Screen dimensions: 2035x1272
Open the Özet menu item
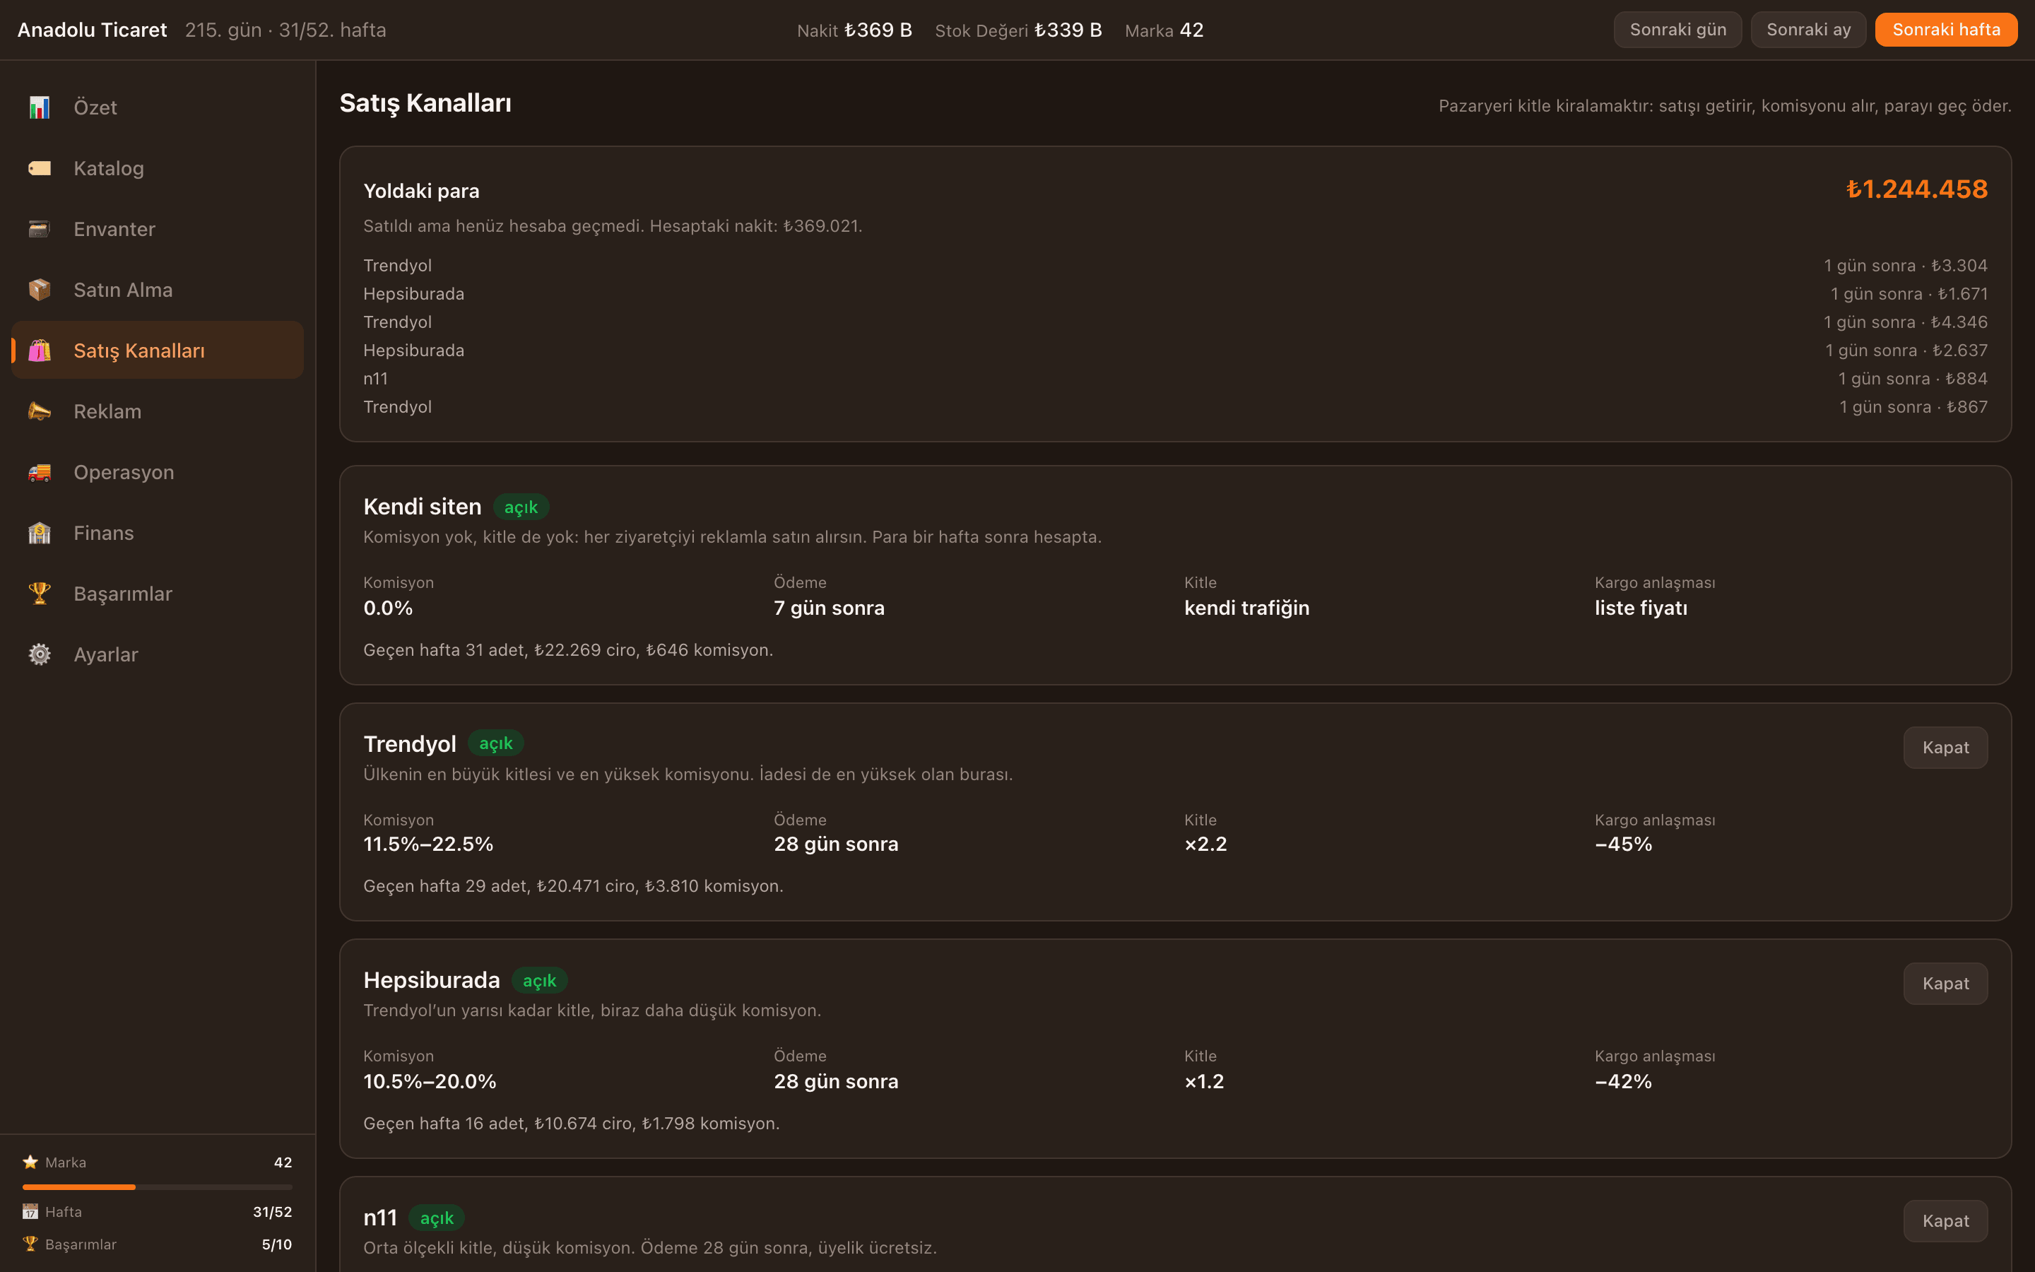click(x=158, y=107)
